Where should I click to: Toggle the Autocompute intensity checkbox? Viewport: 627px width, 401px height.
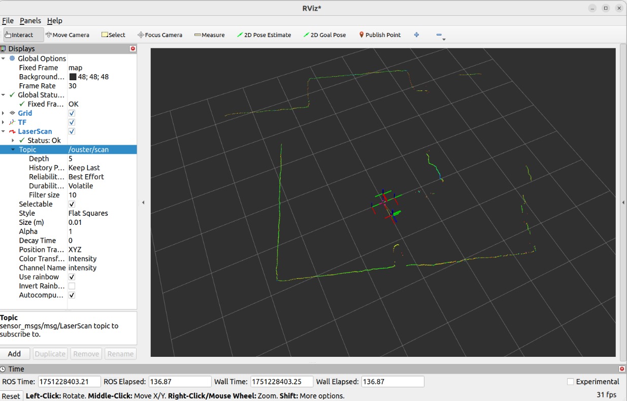(72, 295)
